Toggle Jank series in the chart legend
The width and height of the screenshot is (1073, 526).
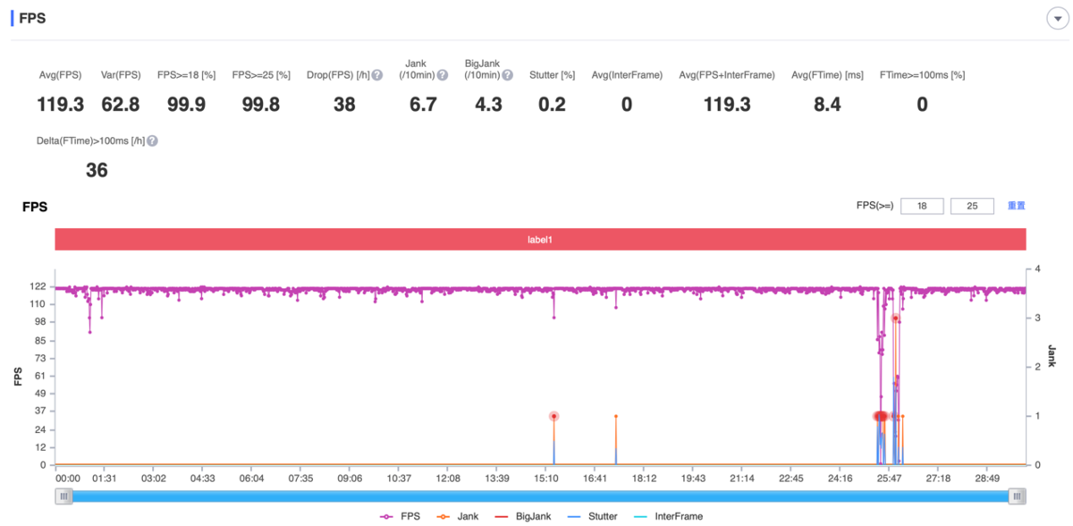click(460, 516)
